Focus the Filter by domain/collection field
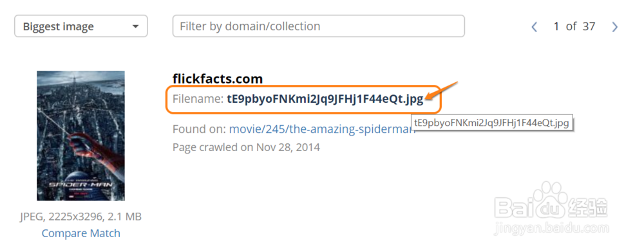644x250 pixels. coord(318,26)
